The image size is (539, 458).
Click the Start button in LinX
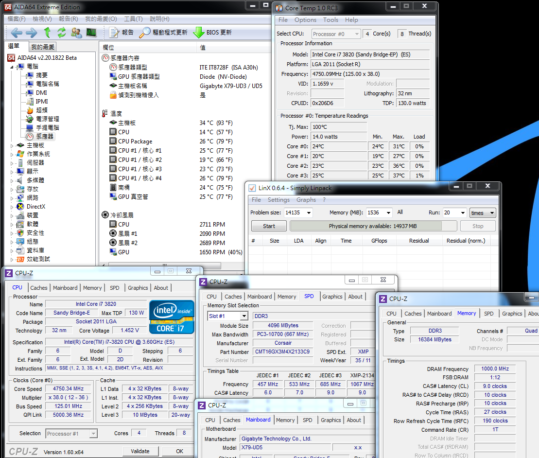pos(269,226)
